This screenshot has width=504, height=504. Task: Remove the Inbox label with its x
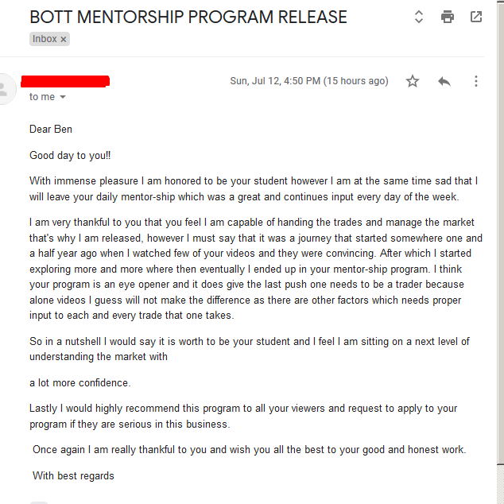[x=64, y=39]
